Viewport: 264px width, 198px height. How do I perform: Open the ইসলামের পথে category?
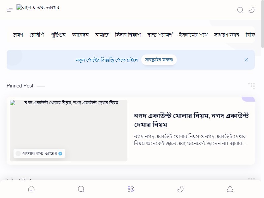pos(193,35)
